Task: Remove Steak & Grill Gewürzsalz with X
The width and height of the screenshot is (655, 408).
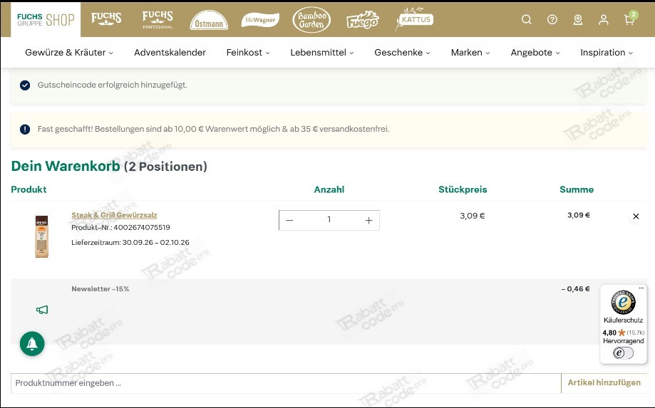Action: coord(636,216)
